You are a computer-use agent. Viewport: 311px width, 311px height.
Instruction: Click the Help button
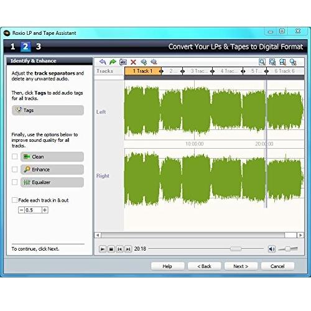pyautogui.click(x=167, y=266)
